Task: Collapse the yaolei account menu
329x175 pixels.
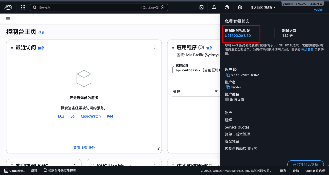Action: pyautogui.click(x=302, y=3)
